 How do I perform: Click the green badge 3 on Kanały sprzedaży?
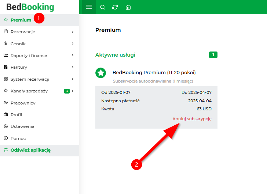tap(67, 91)
